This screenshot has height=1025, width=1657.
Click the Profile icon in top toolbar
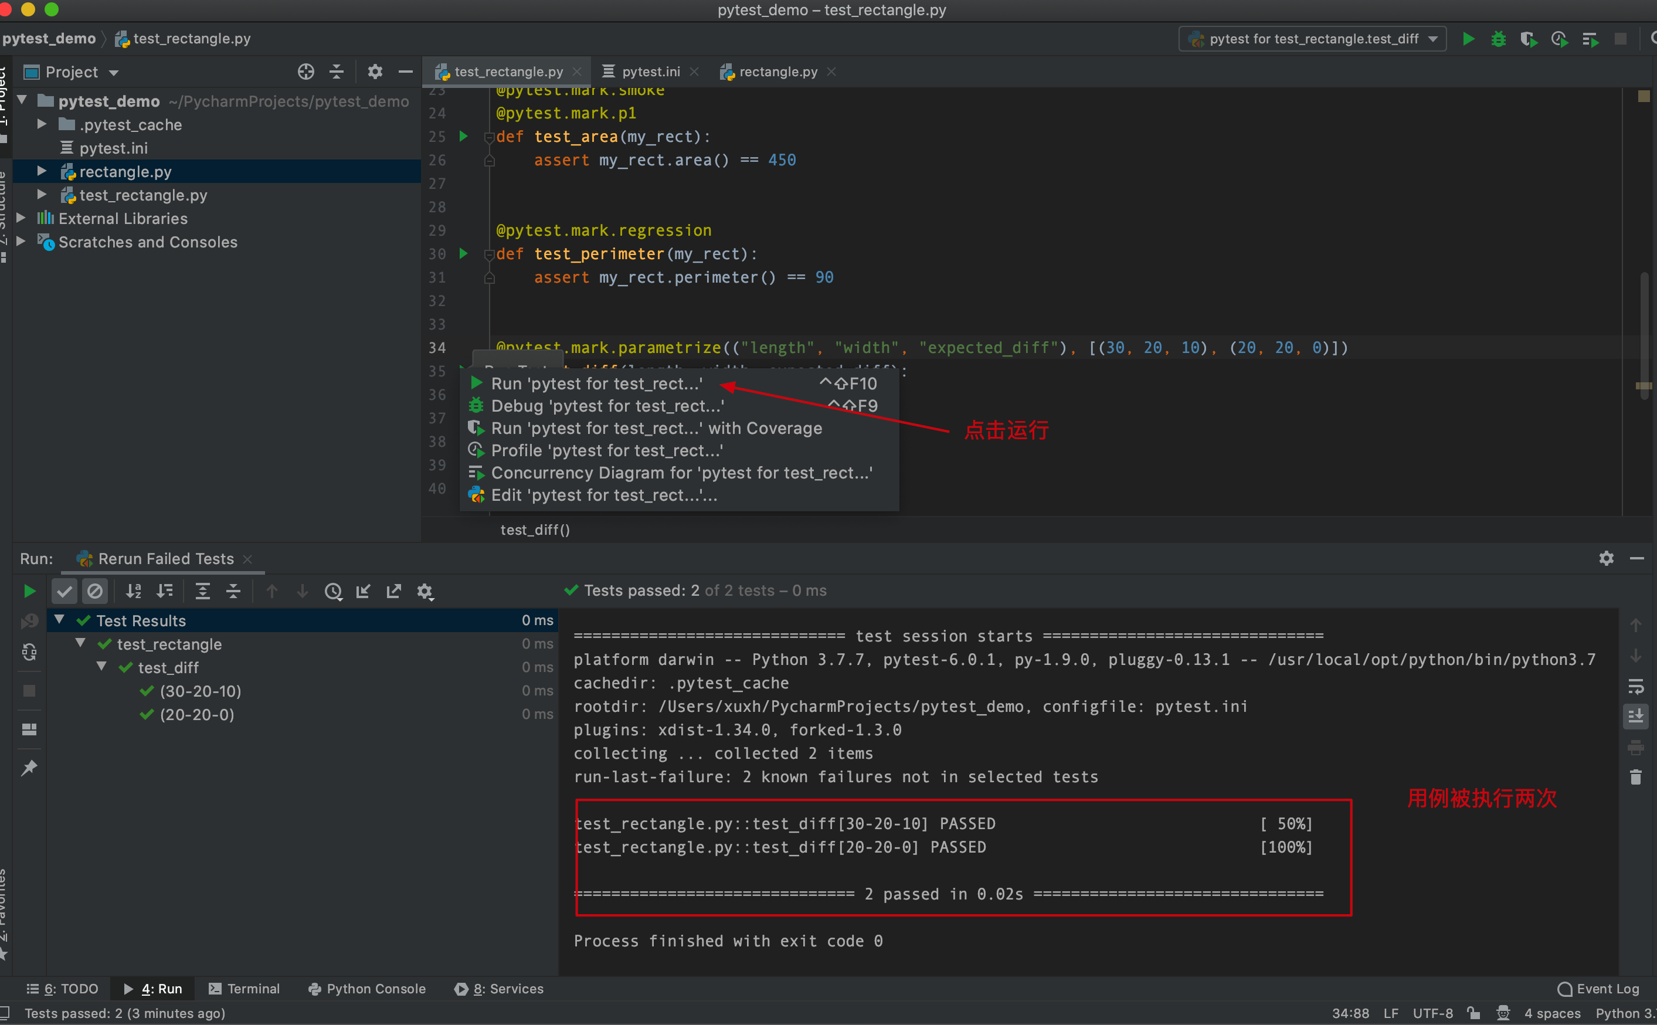coord(1558,39)
